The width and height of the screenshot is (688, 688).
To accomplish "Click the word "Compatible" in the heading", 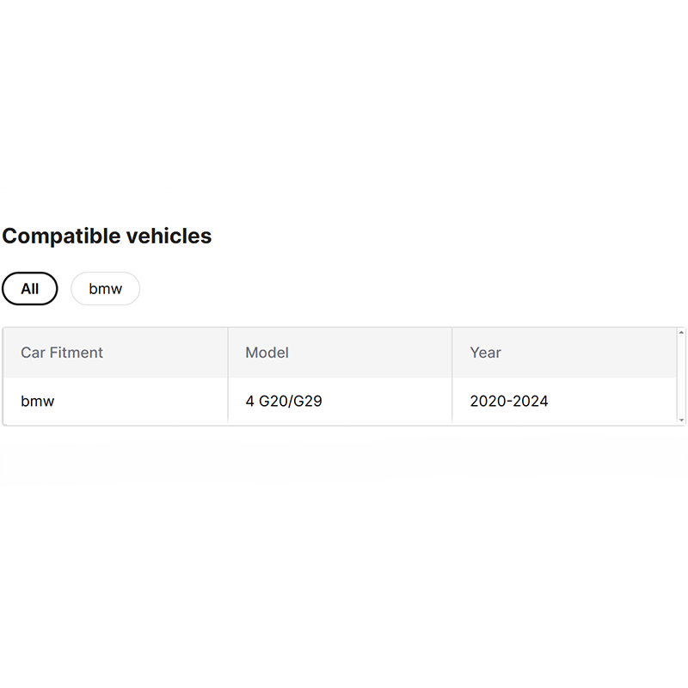I will point(58,236).
